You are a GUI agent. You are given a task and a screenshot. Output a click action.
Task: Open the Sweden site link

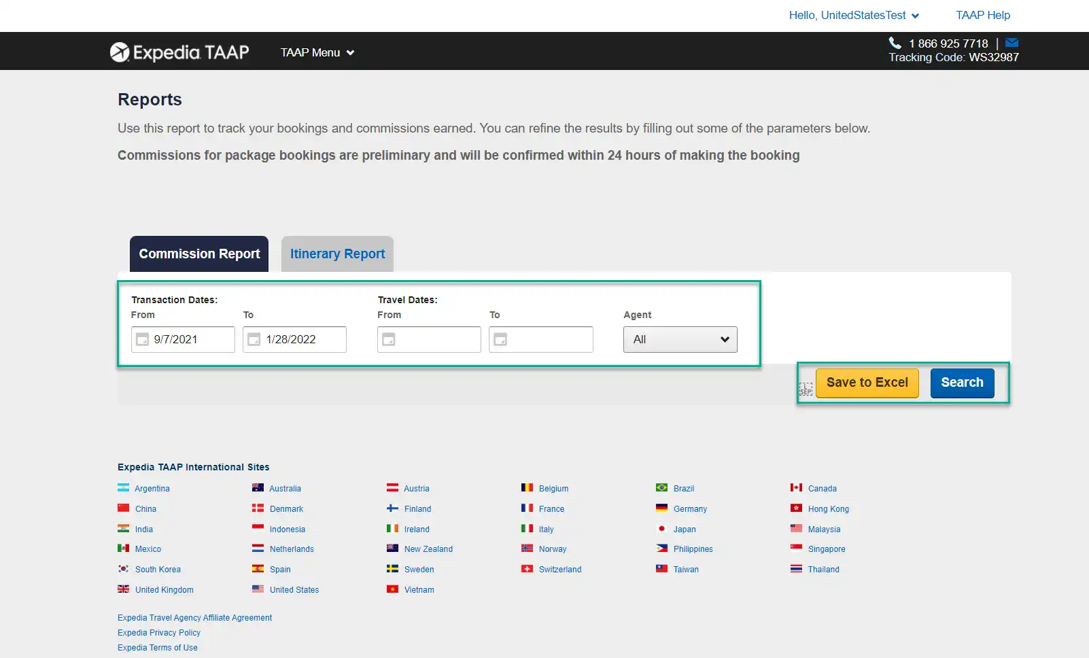(419, 569)
